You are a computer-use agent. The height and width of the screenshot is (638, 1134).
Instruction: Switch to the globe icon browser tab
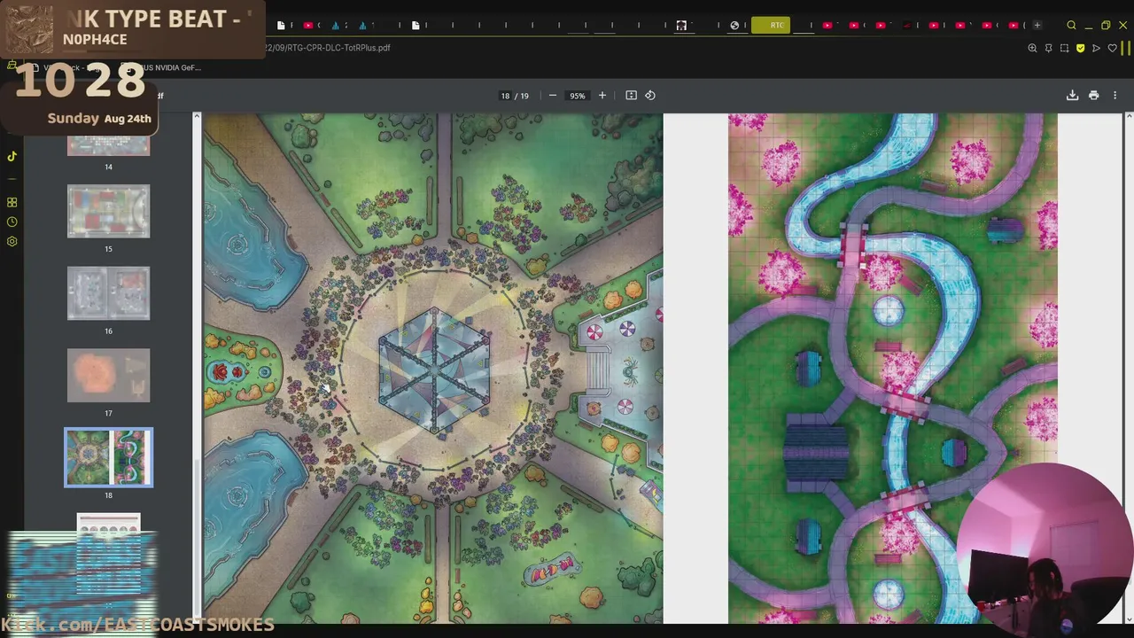[734, 25]
